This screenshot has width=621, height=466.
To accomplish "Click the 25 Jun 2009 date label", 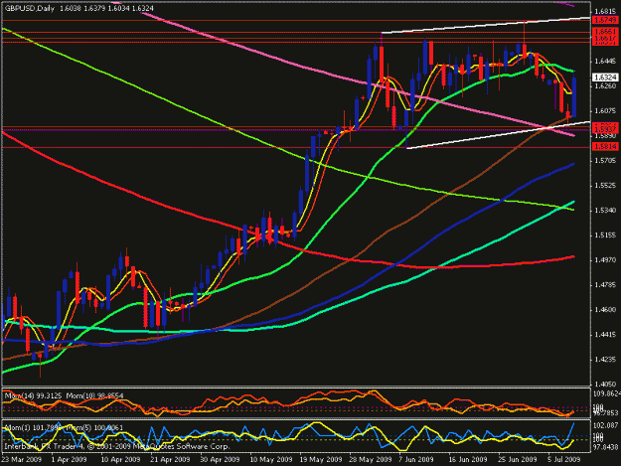I will coord(518,459).
